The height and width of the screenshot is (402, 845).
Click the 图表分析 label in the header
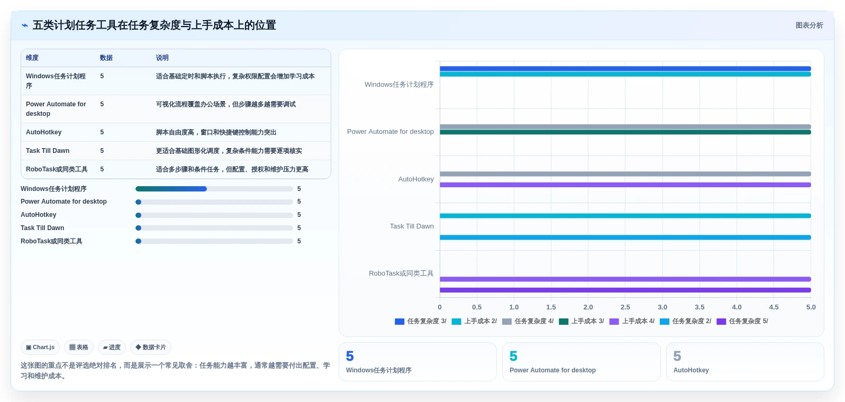pyautogui.click(x=809, y=25)
